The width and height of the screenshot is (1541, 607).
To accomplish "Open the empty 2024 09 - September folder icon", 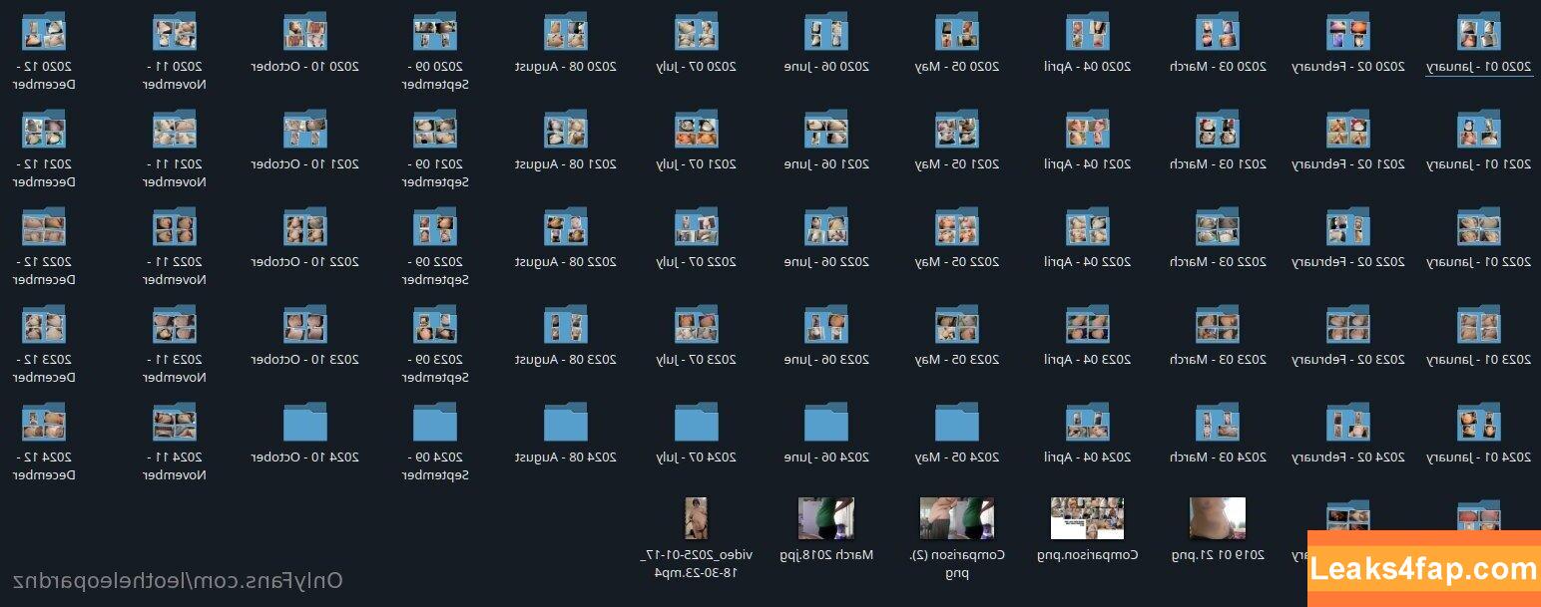I will [x=435, y=423].
